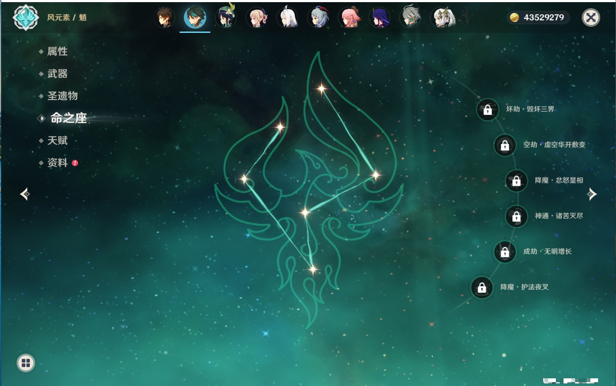Image resolution: width=616 pixels, height=386 pixels.
Task: Select the 空劫·虚空华开敷变 constellation label
Action: [554, 145]
